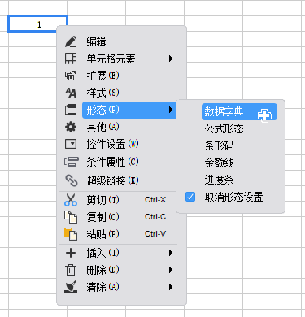Expand the 删除(D) submenu arrow

[171, 270]
